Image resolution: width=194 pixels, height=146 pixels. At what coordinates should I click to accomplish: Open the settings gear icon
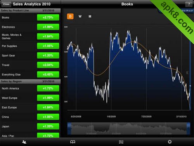point(170,142)
